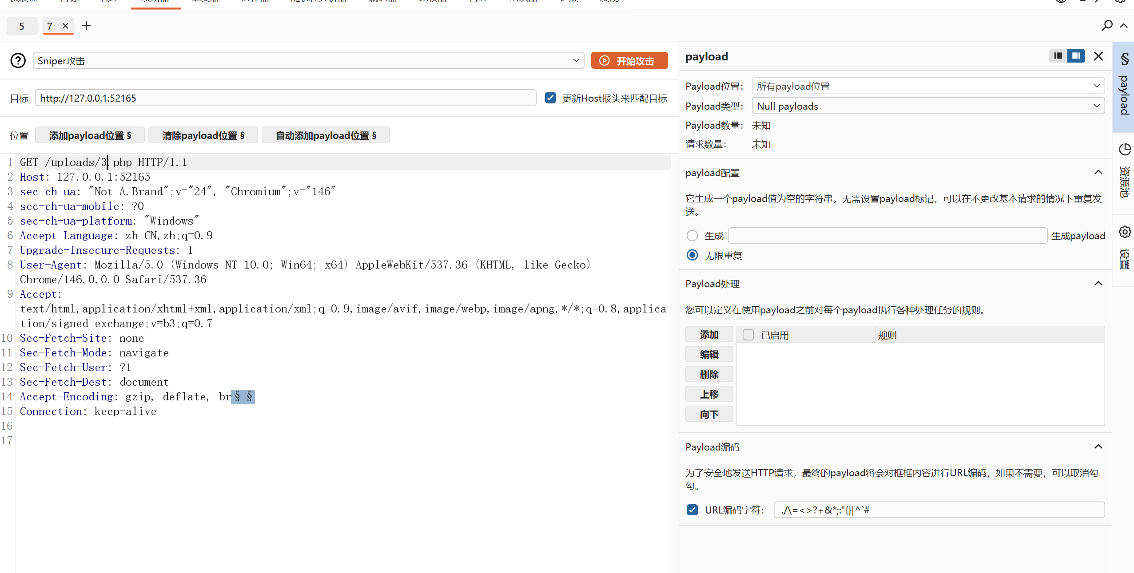Click the 向下 rule button
The image size is (1134, 573).
click(x=709, y=415)
